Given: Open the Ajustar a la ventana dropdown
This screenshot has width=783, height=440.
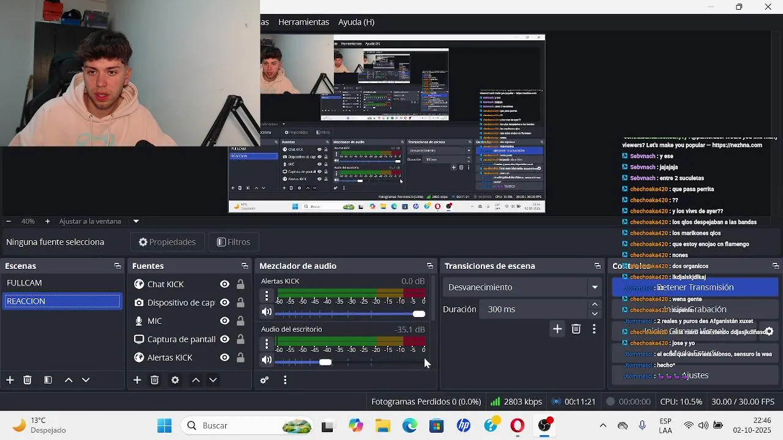Looking at the screenshot, I should coord(136,221).
